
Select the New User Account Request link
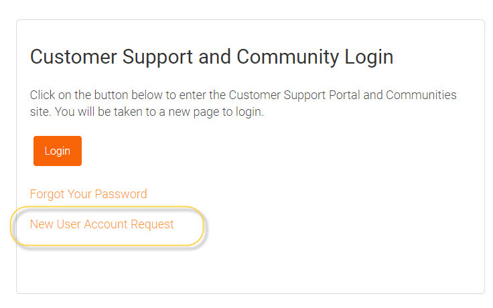(x=102, y=224)
